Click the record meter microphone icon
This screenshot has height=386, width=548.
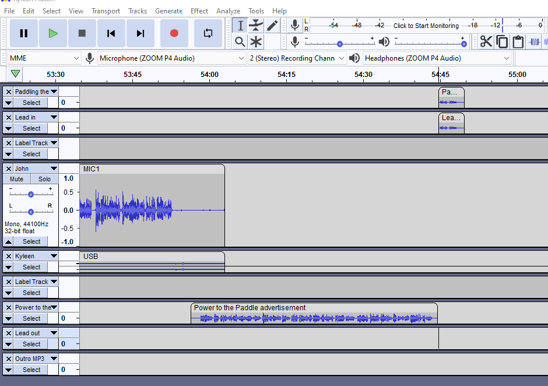295,25
